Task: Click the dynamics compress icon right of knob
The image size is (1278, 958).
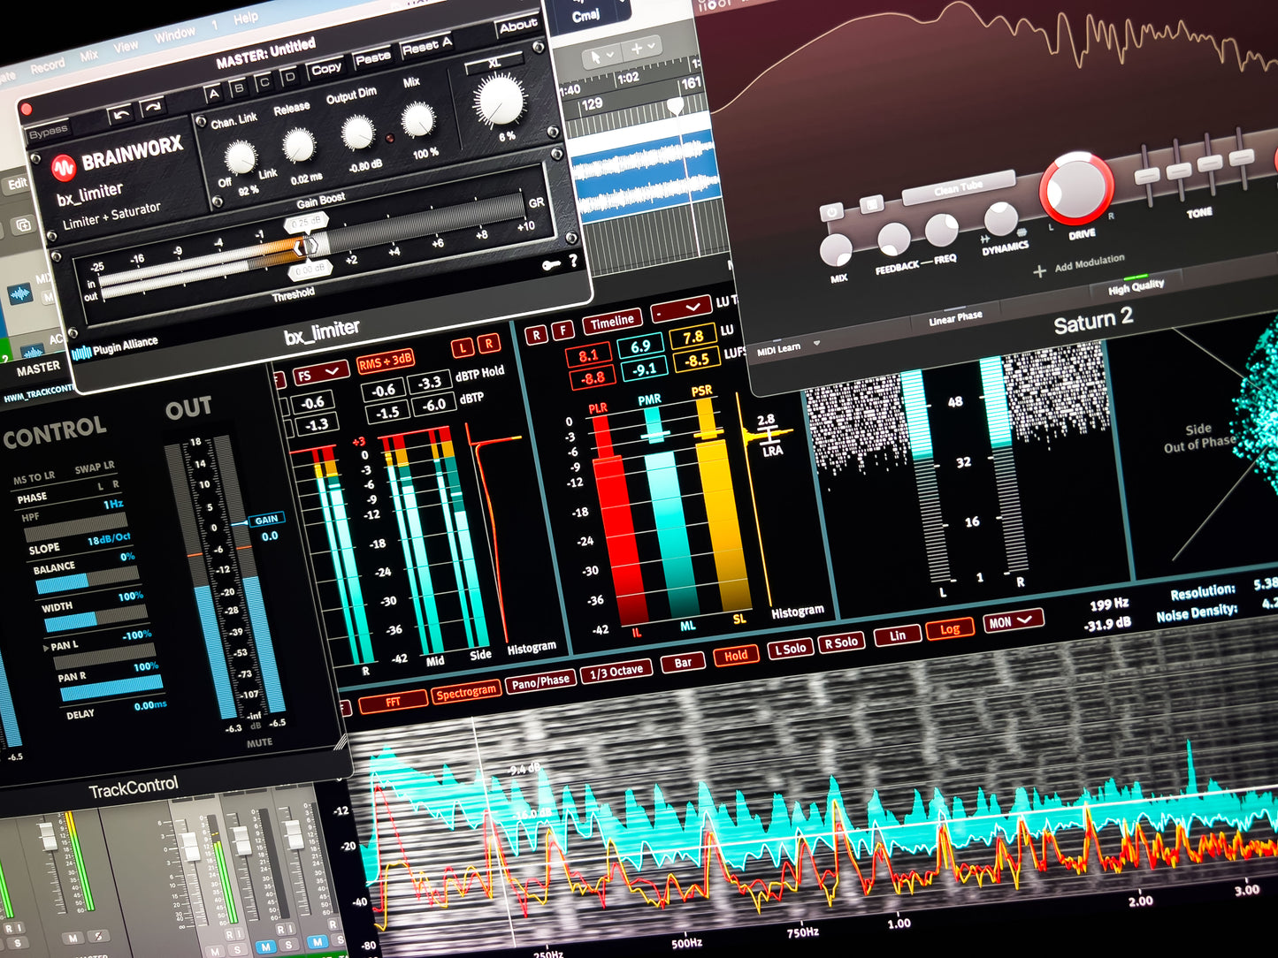Action: [x=1022, y=231]
